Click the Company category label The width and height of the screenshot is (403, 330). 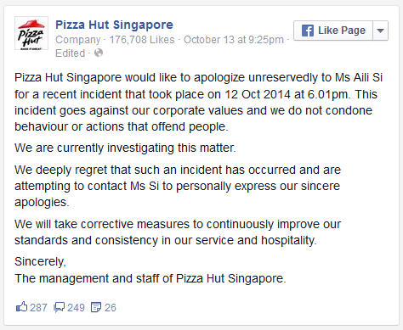coord(78,40)
